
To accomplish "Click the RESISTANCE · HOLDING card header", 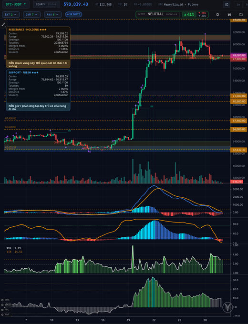I will (28, 30).
